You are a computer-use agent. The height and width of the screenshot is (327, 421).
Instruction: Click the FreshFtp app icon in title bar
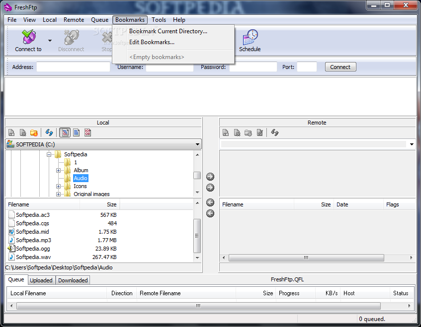(8, 7)
